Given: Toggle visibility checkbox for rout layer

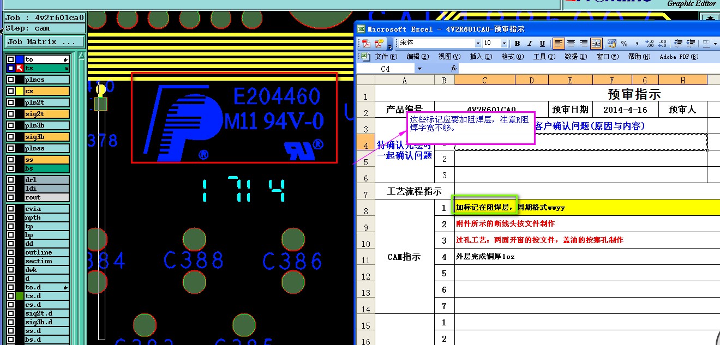Looking at the screenshot, I should click(x=11, y=197).
